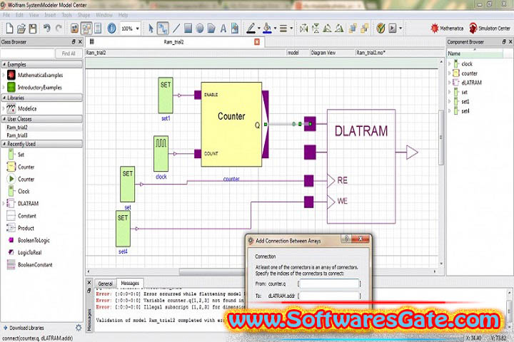This screenshot has width=514, height=342.
Task: Select the DLATRAM block in diagram
Action: click(361, 166)
